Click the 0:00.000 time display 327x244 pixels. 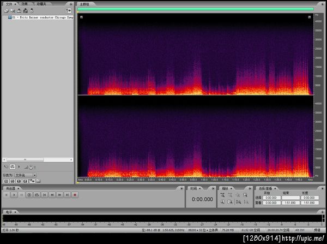(x=202, y=199)
